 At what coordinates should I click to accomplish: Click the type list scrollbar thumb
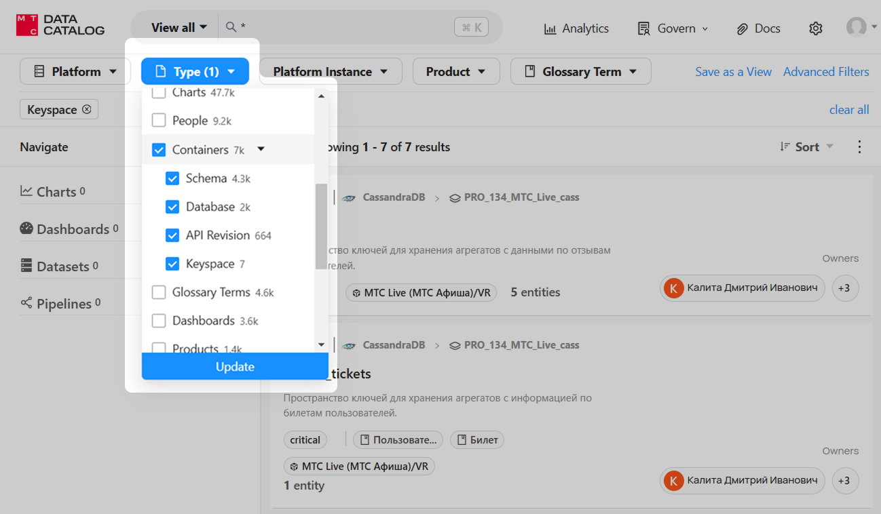321,226
